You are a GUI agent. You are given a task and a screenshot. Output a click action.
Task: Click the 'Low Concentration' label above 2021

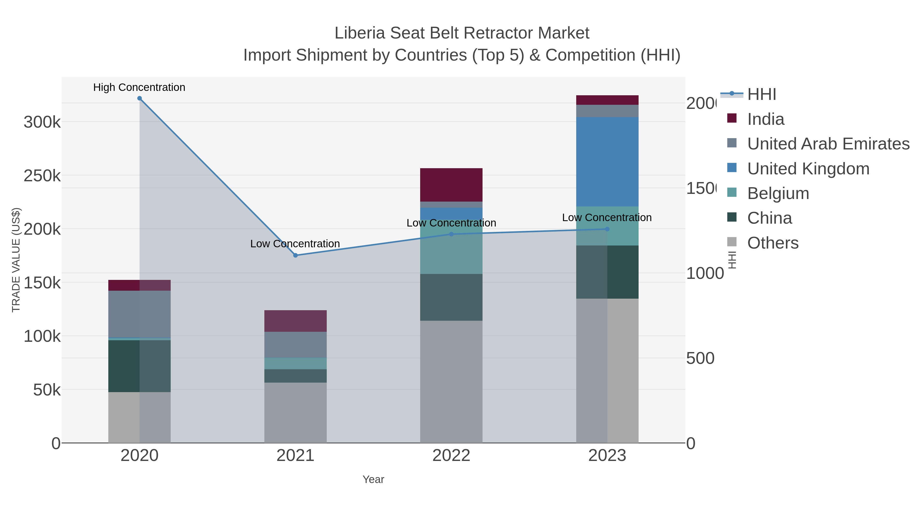[295, 244]
